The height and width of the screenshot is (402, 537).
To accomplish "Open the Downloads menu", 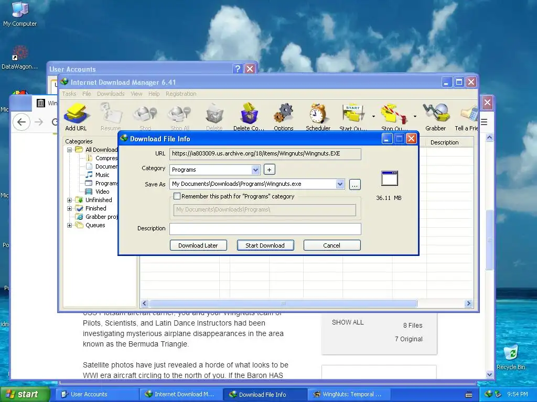I will tap(111, 94).
